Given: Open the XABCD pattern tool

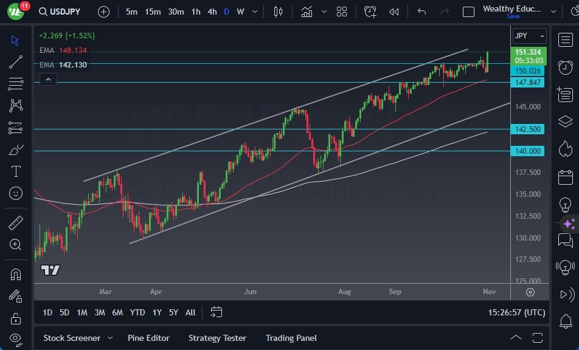Looking at the screenshot, I should [x=15, y=106].
